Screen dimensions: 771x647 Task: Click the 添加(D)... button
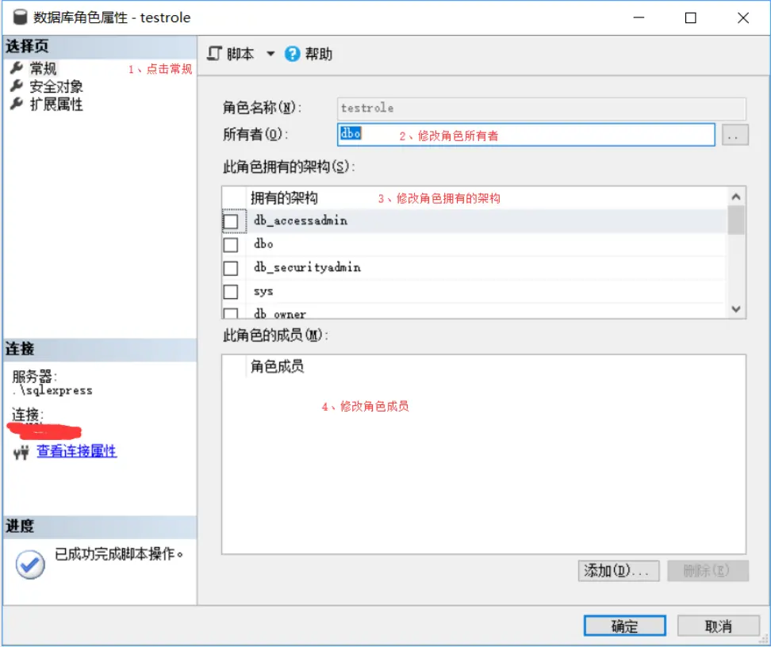pos(619,571)
